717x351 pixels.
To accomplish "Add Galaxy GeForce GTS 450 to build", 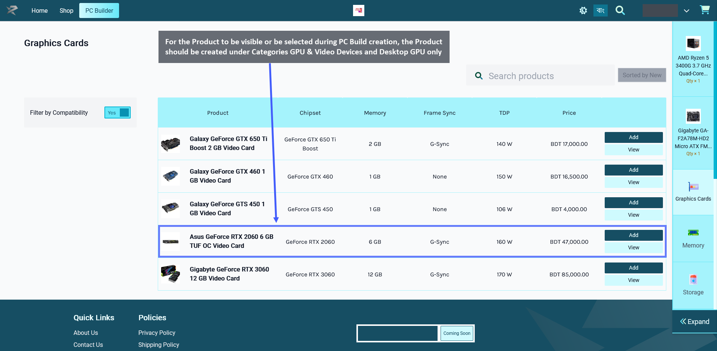I will 634,202.
